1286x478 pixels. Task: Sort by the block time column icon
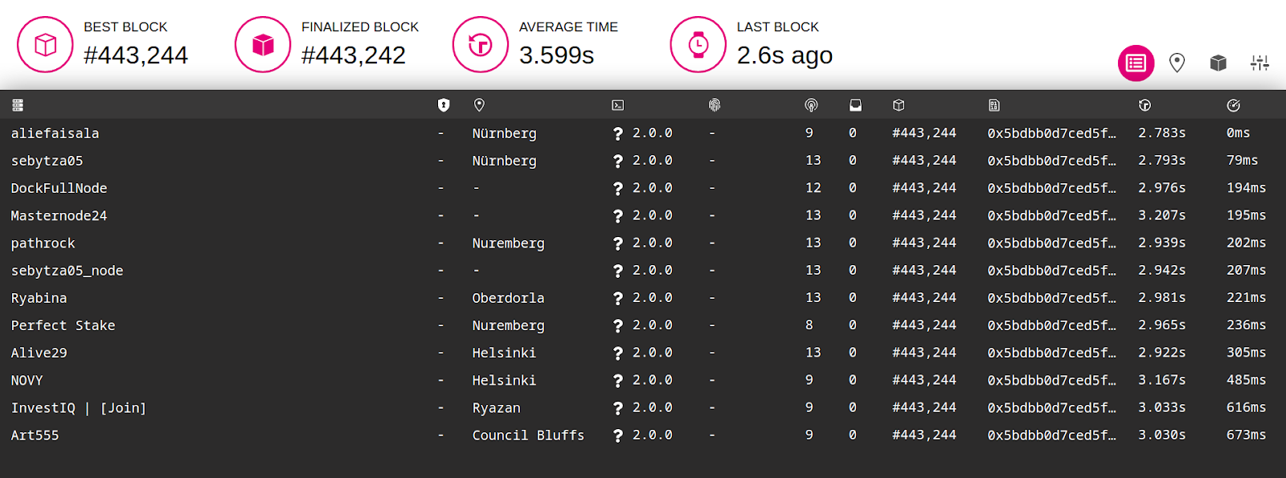click(x=1145, y=105)
